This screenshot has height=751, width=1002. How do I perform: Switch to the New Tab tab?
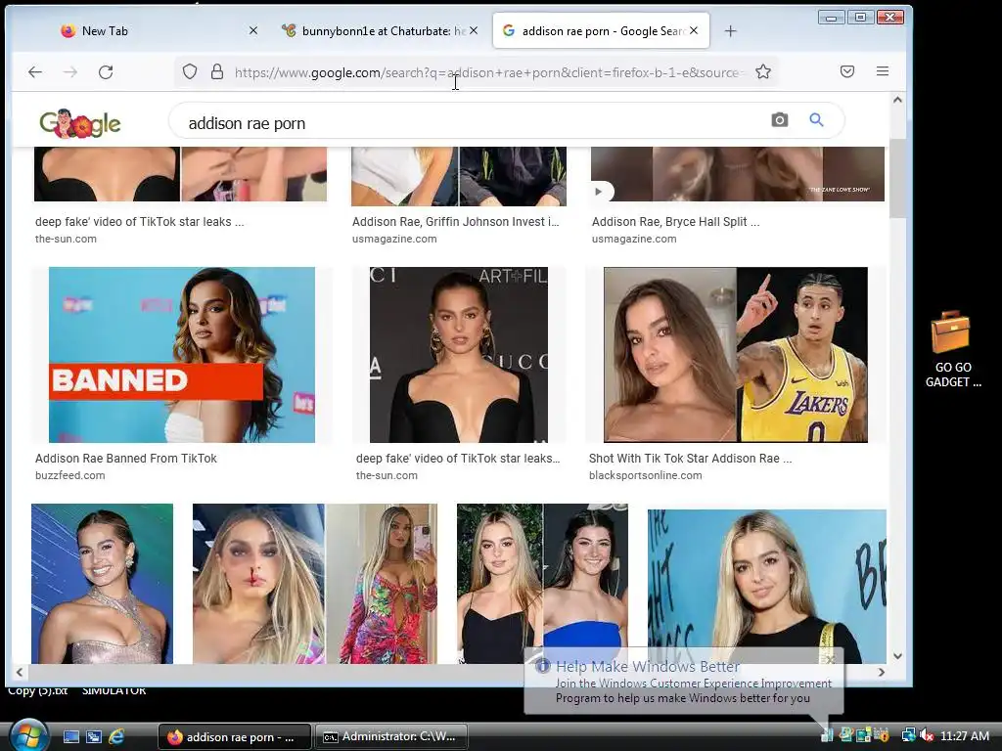159,30
